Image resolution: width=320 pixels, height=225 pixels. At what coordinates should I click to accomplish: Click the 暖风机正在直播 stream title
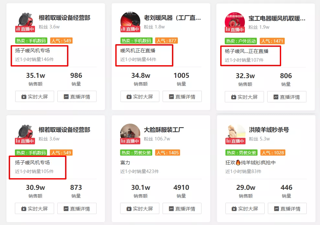(138, 50)
